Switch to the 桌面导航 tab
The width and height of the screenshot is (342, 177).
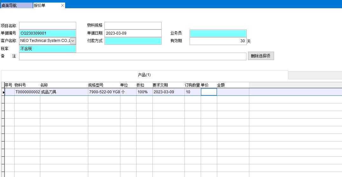click(16, 5)
